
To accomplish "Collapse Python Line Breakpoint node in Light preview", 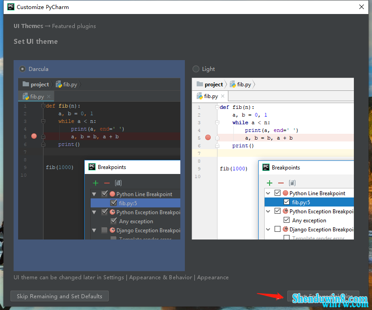I will point(268,193).
